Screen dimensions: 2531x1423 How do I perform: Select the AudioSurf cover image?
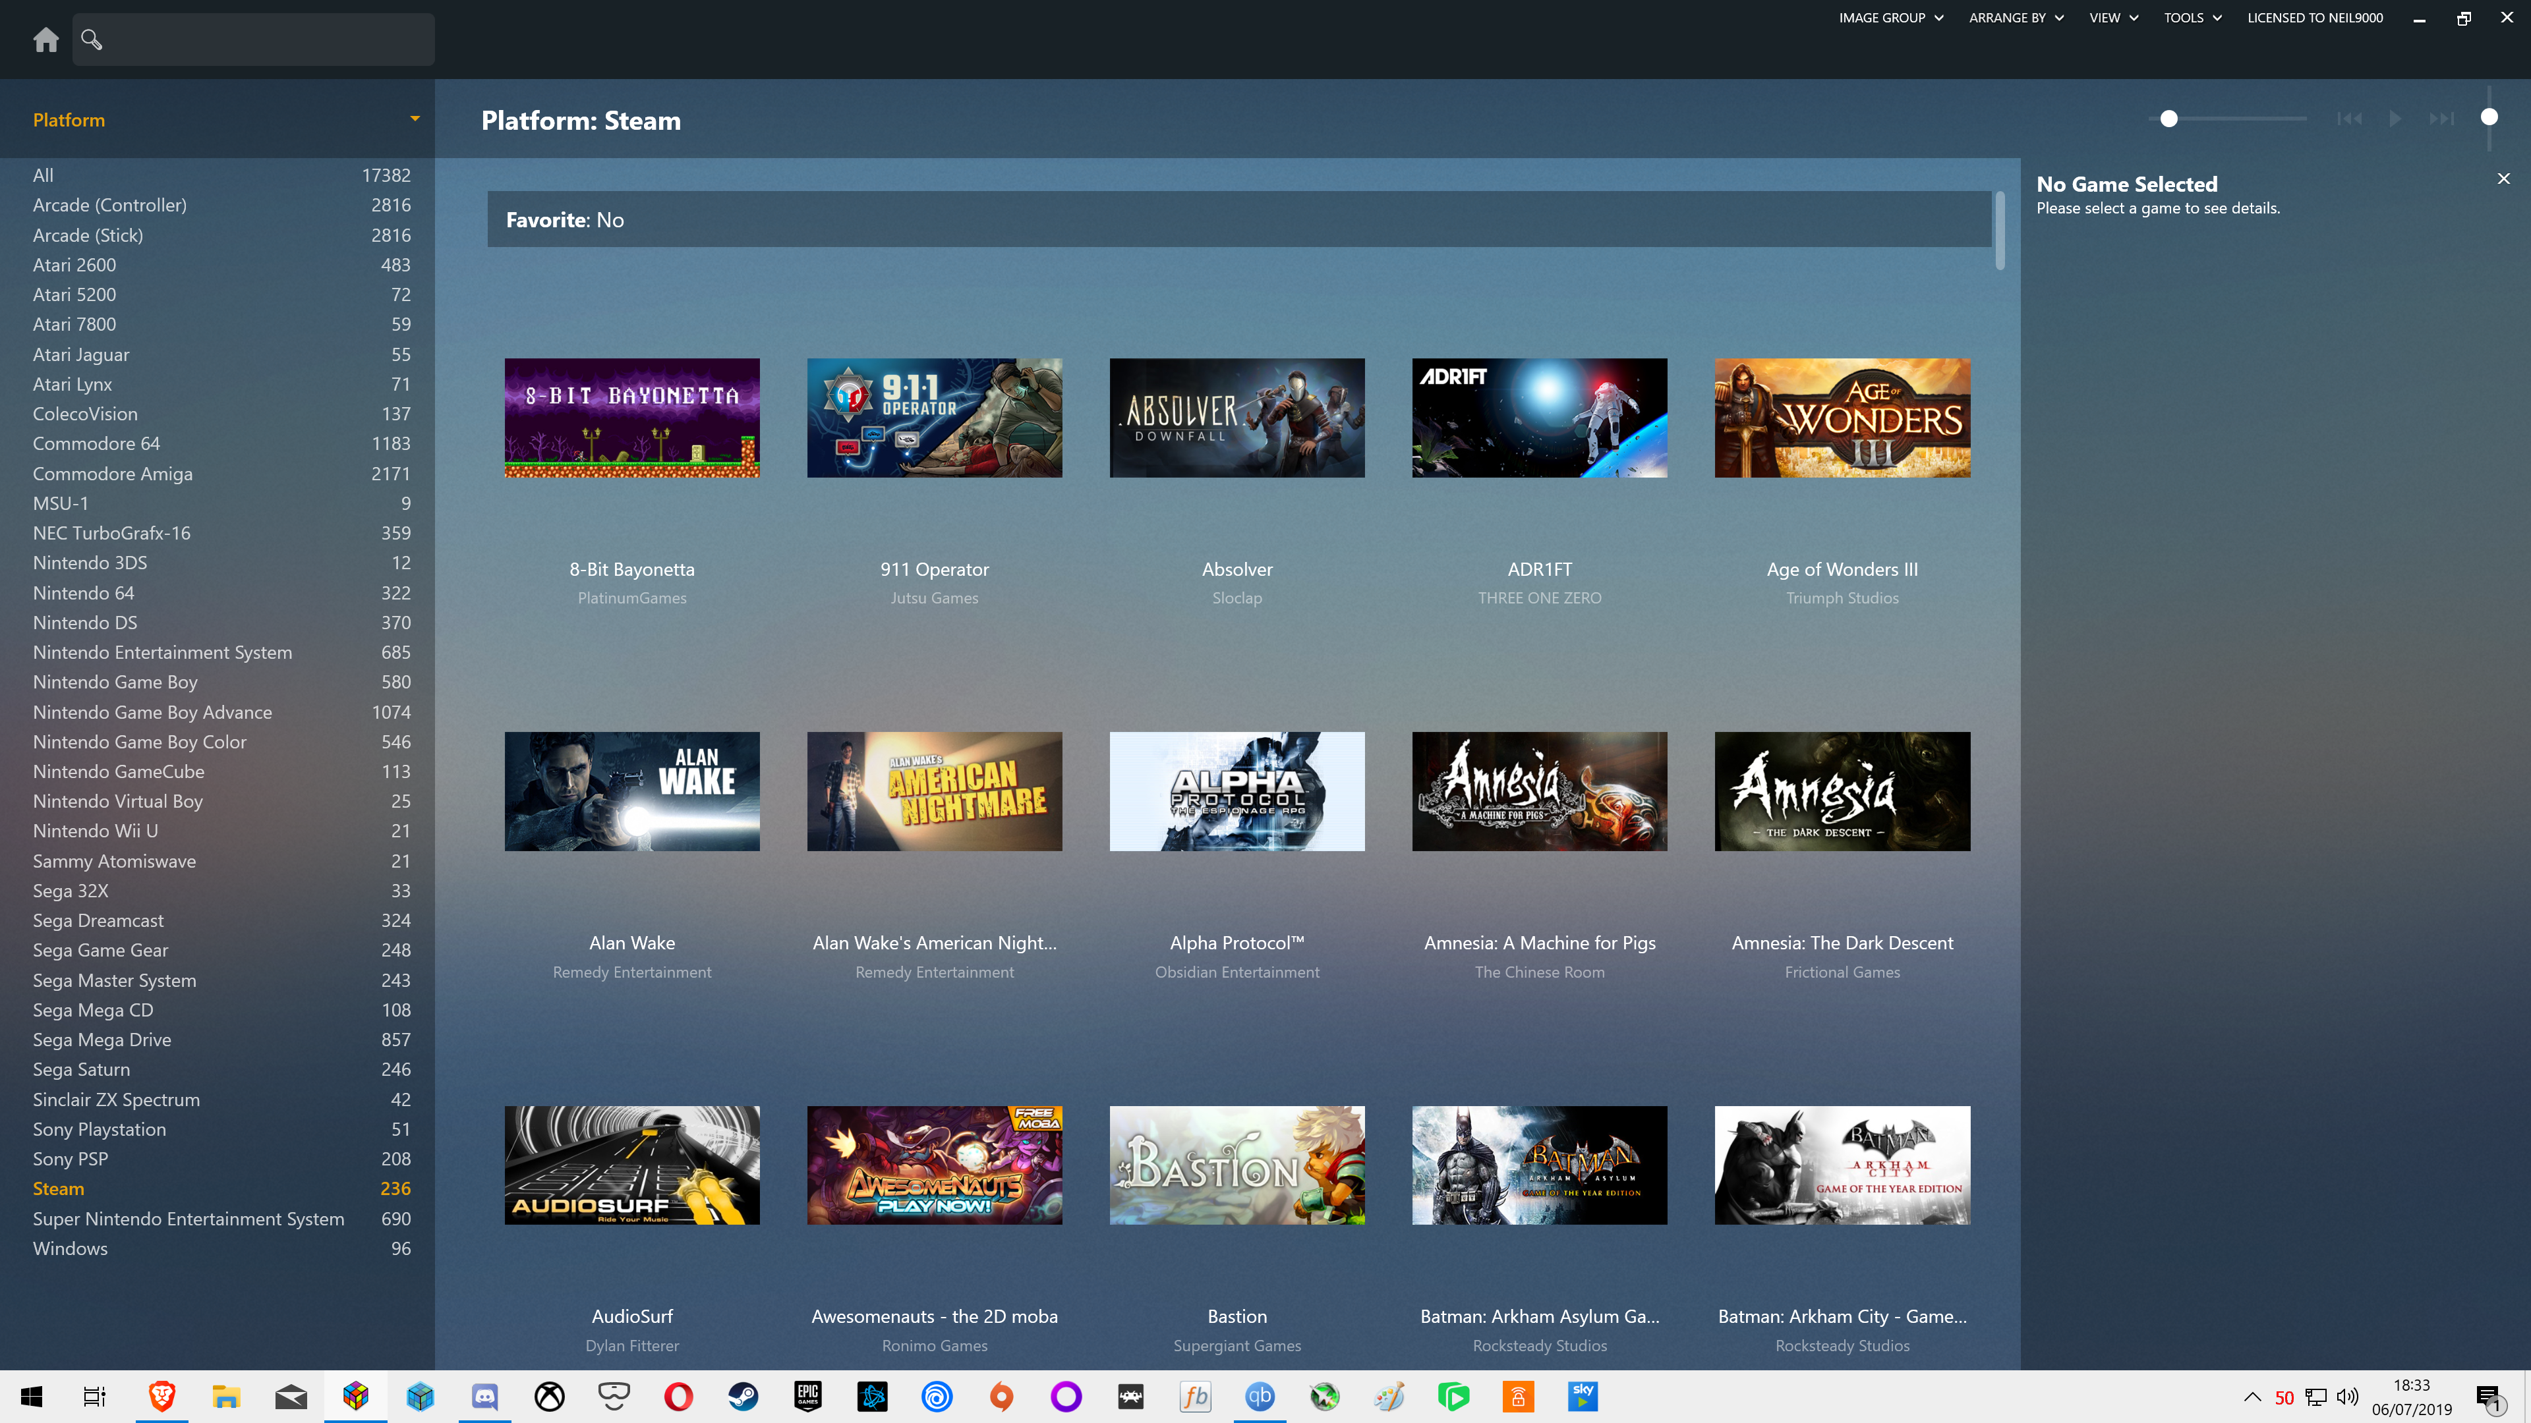click(x=632, y=1165)
